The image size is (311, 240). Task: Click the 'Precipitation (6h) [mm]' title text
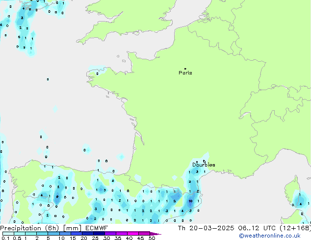point(41,228)
